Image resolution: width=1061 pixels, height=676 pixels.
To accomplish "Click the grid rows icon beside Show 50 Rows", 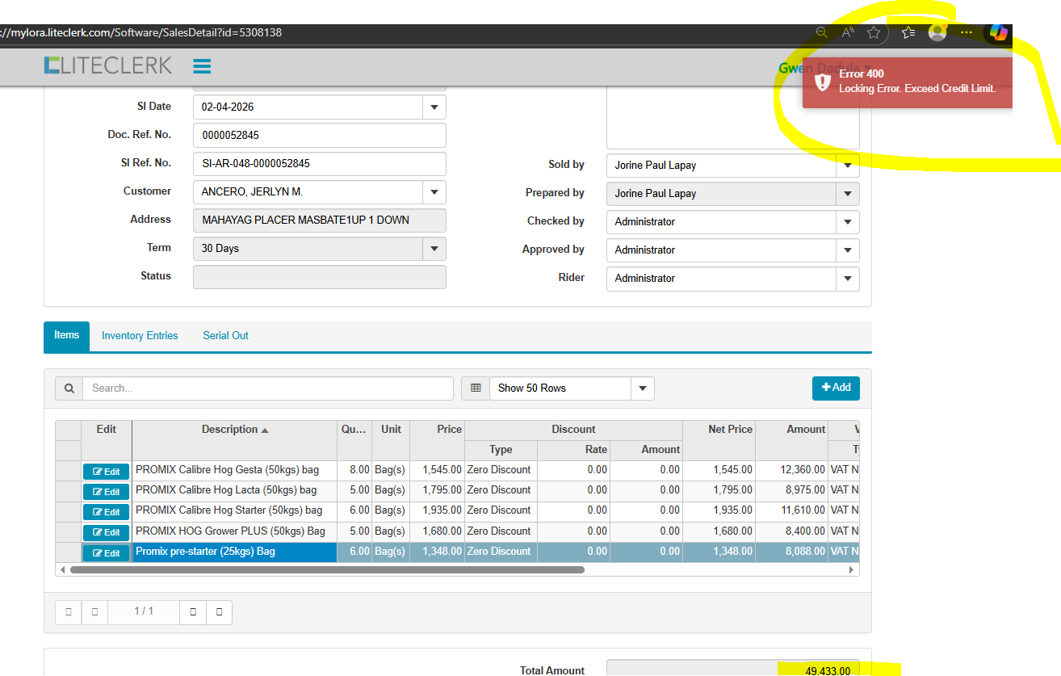I will point(476,388).
